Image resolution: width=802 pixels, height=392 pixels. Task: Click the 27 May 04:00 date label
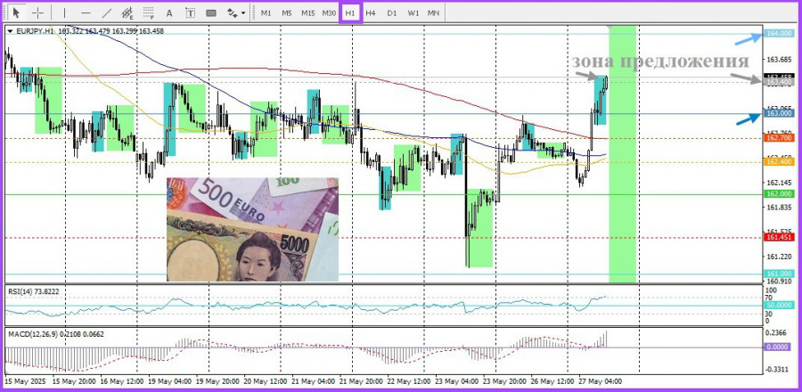click(600, 381)
